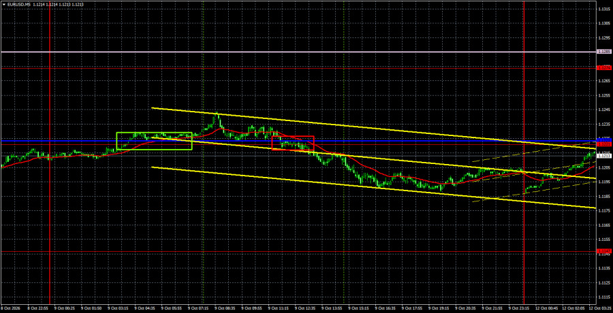Click the 9 Oct 03:15 time label
Screen dimensions: 613x313
(x=117, y=308)
